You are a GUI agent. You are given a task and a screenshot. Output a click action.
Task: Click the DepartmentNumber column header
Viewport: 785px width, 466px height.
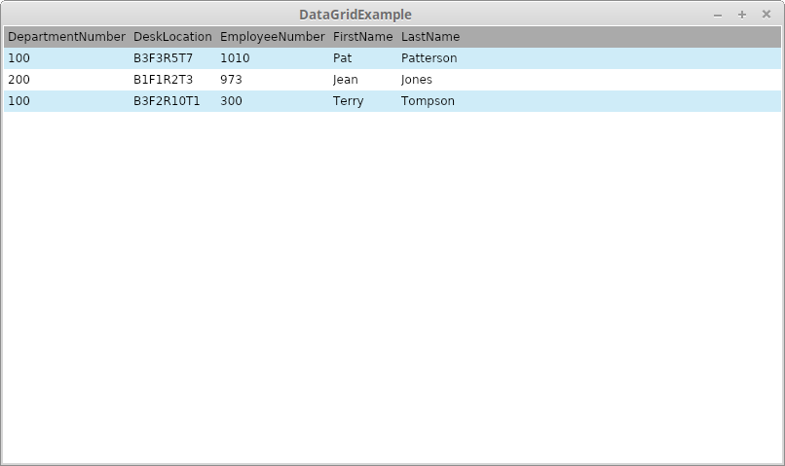(x=66, y=37)
